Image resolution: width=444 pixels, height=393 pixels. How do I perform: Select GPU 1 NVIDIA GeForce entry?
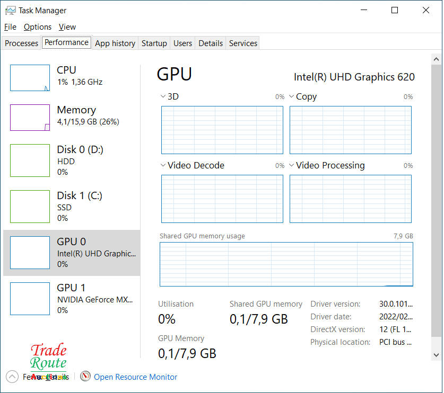[72, 299]
